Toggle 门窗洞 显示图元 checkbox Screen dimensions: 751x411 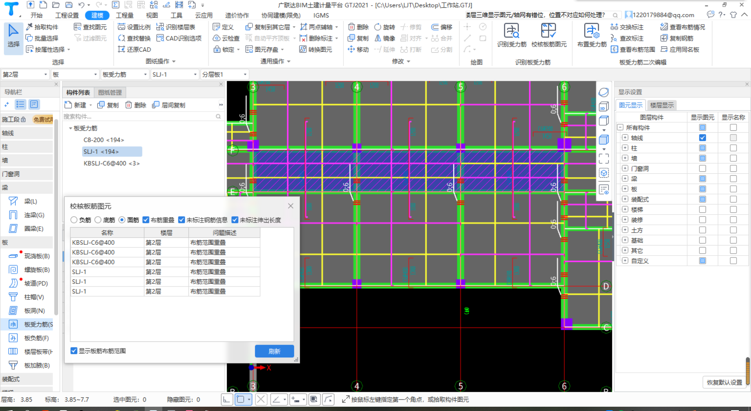tap(702, 169)
